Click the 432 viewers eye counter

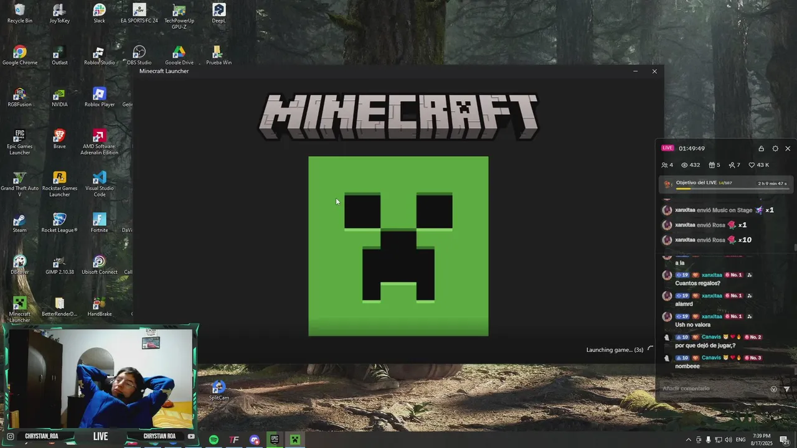tap(691, 165)
